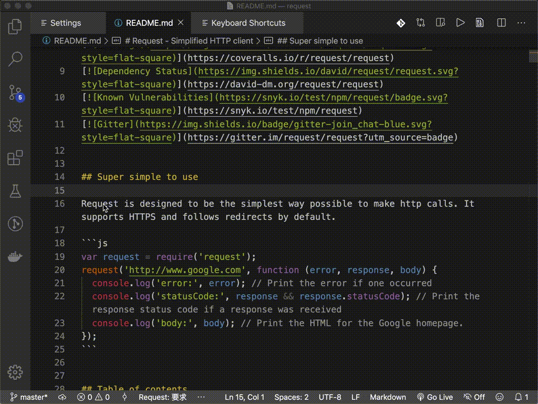The width and height of the screenshot is (538, 404).
Task: Open the Docker whale icon
Action: tap(15, 257)
